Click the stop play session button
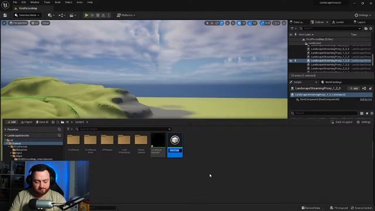Image resolution: width=375 pixels, height=211 pixels. pos(98,15)
